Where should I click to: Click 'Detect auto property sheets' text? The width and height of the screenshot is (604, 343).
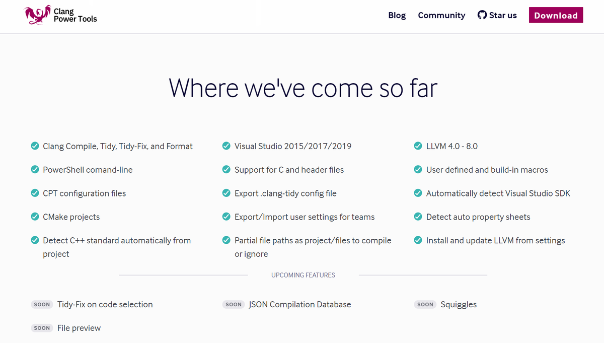478,217
